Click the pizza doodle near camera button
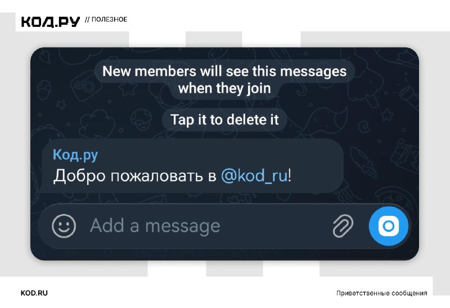The image size is (450, 308). point(396,198)
